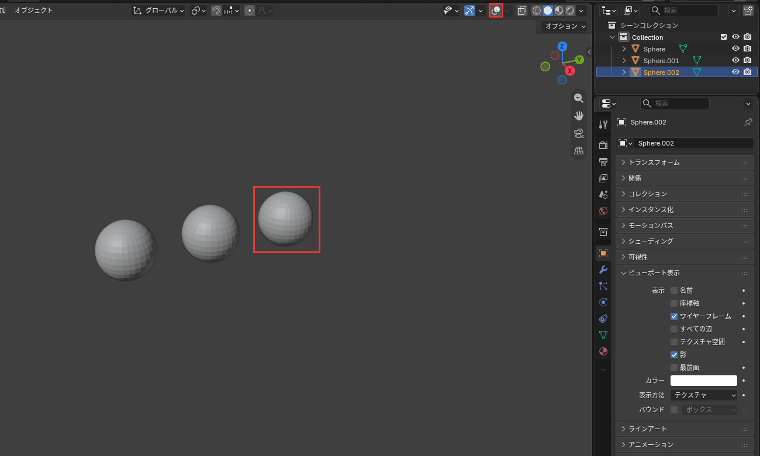Open the Output properties tab icon
The height and width of the screenshot is (456, 760).
click(603, 161)
